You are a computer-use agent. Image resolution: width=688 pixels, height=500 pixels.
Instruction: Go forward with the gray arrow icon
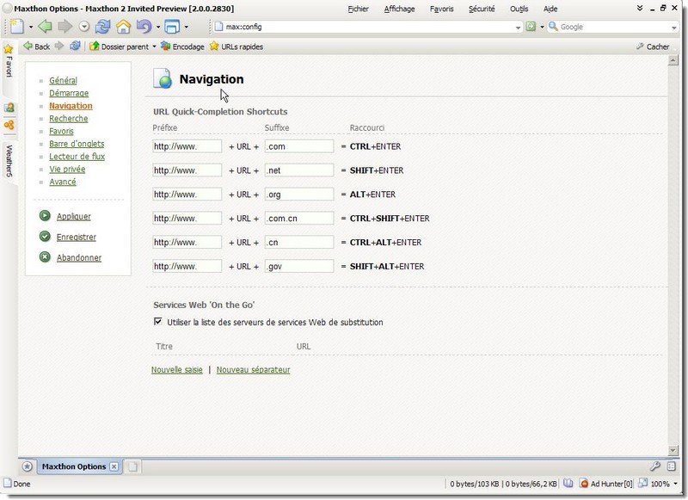tap(65, 27)
